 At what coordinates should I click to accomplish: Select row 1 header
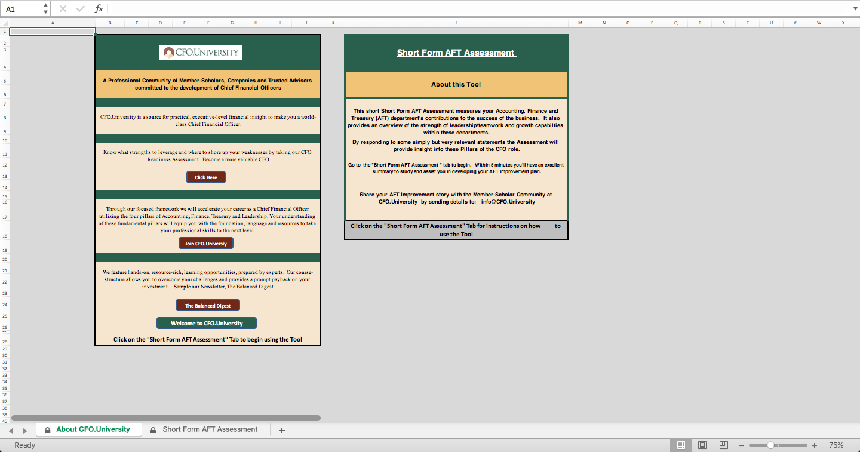click(x=5, y=31)
